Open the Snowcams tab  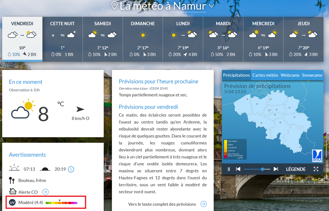pos(312,75)
